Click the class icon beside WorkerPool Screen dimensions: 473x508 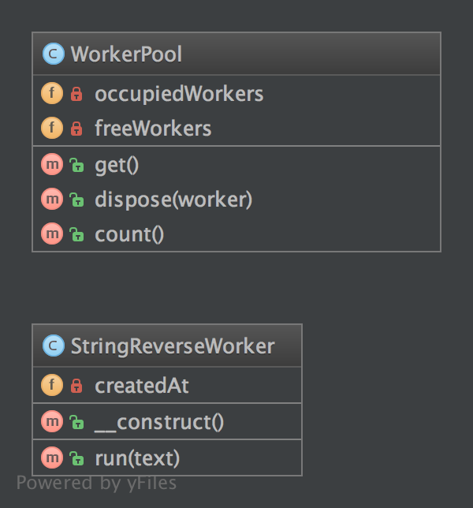(53, 54)
